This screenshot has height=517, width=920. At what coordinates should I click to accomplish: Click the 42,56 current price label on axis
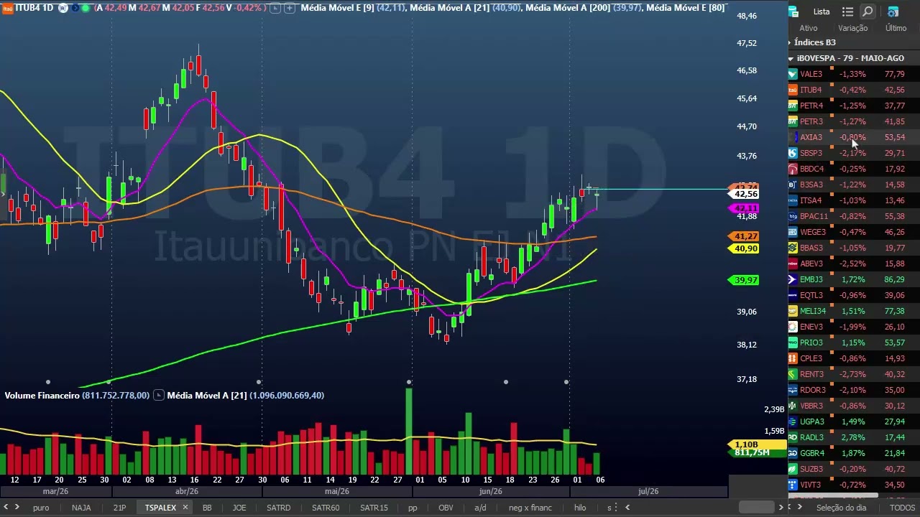[x=744, y=194]
